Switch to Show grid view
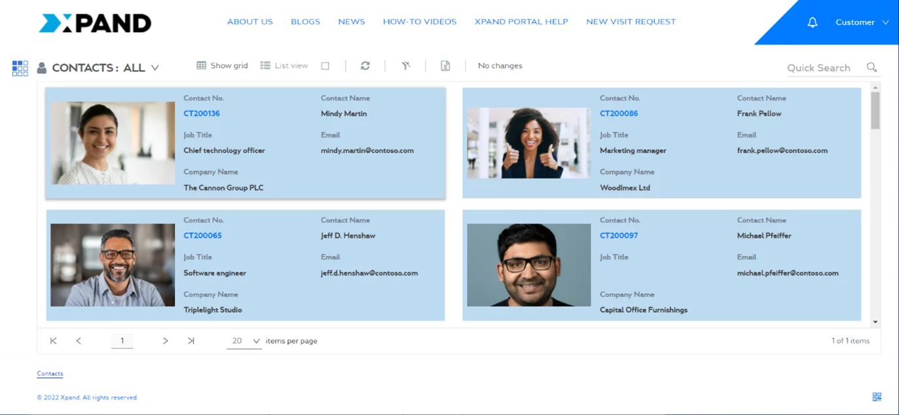The width and height of the screenshot is (899, 415). click(x=223, y=65)
